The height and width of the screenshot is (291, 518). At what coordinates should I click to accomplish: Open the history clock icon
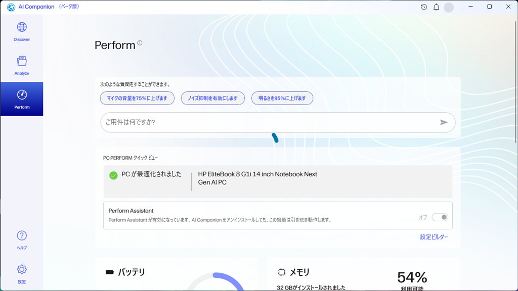[x=424, y=7]
